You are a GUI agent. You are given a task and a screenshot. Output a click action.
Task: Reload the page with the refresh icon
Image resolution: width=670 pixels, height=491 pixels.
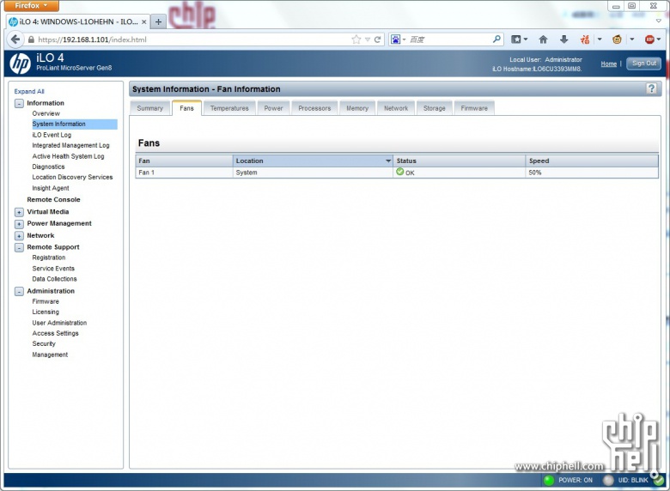377,39
